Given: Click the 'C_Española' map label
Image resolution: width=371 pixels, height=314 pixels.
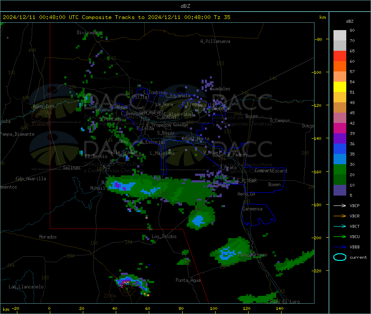Looking at the screenshot, I should point(178,96).
